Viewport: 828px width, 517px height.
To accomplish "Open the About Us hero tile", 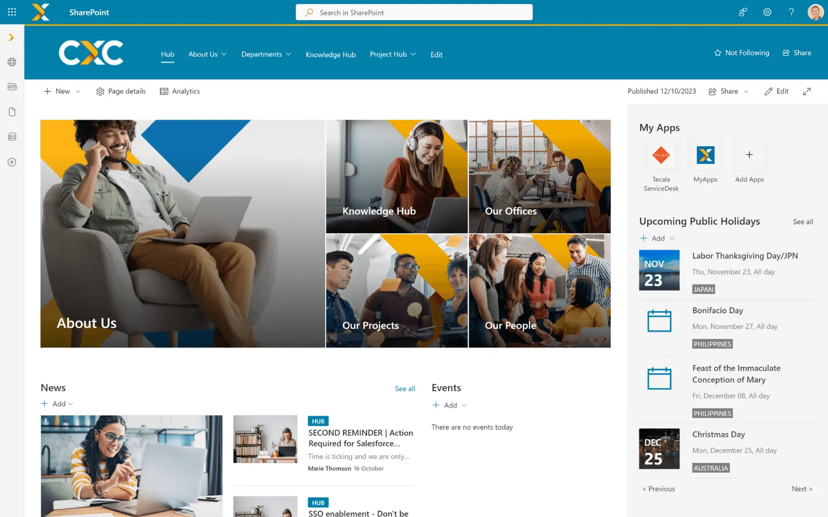I will tap(183, 234).
